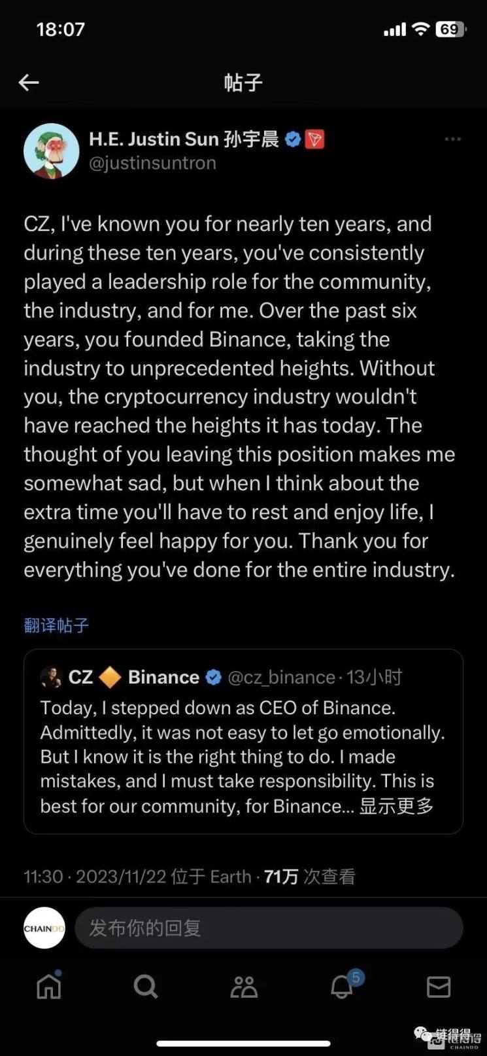
Task: Expand quoted post with 显示更多
Action: click(x=396, y=806)
